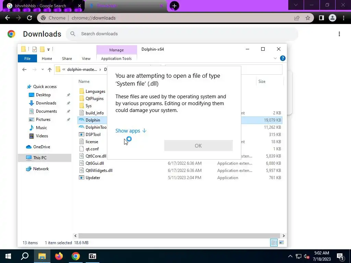351x263 pixels.
Task: Open the Share ribbon tab
Action: [67, 59]
